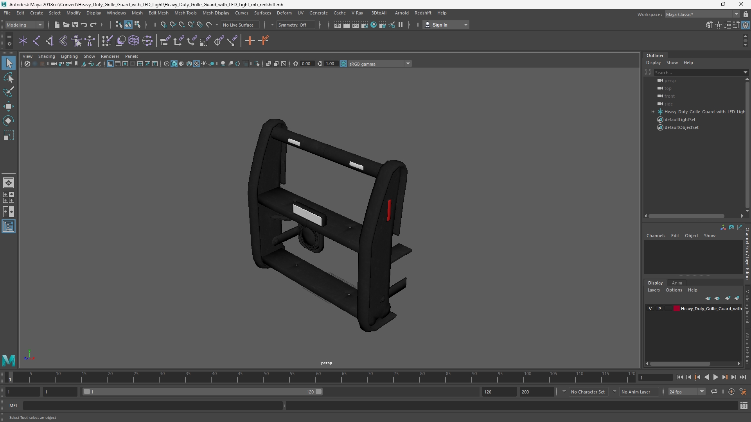Create a layer from the selected objects

pos(737,298)
